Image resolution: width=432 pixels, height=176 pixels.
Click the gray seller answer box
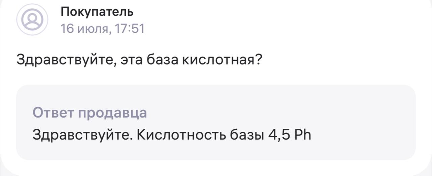tap(216, 122)
